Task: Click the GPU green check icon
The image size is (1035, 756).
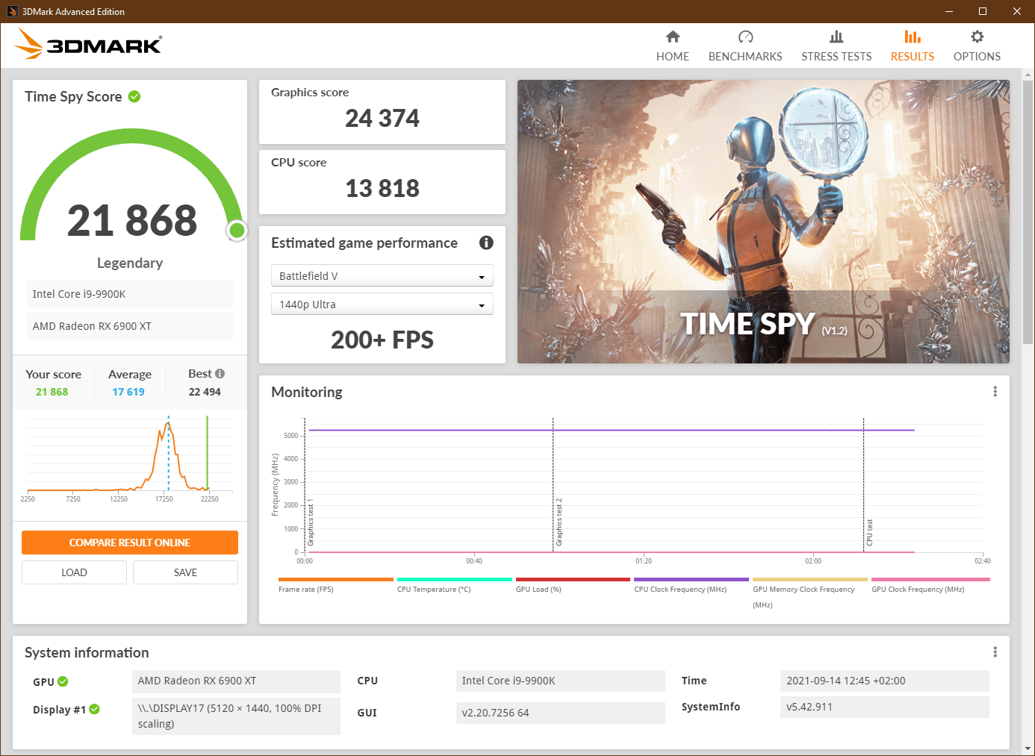Action: (63, 681)
